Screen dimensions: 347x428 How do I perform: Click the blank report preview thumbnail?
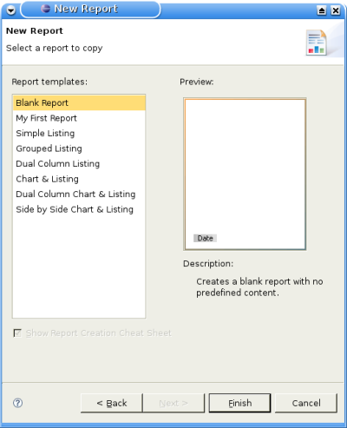click(x=245, y=174)
